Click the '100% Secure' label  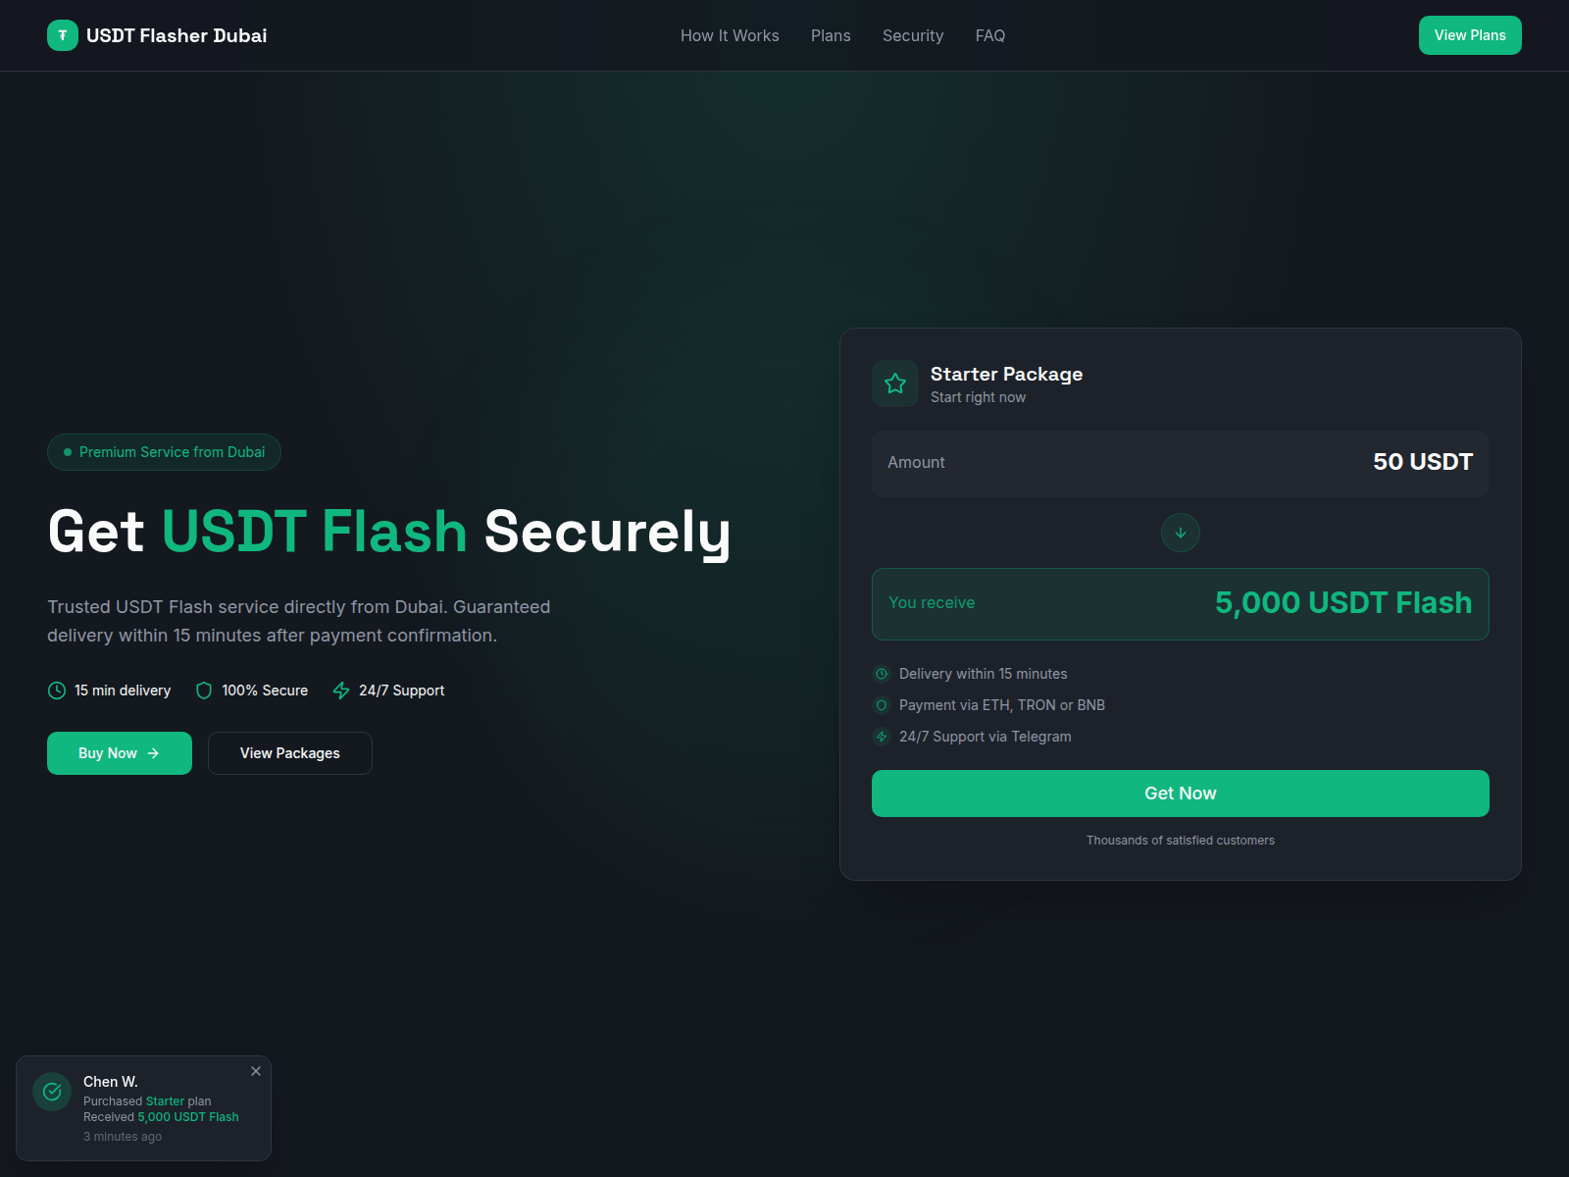coord(265,691)
